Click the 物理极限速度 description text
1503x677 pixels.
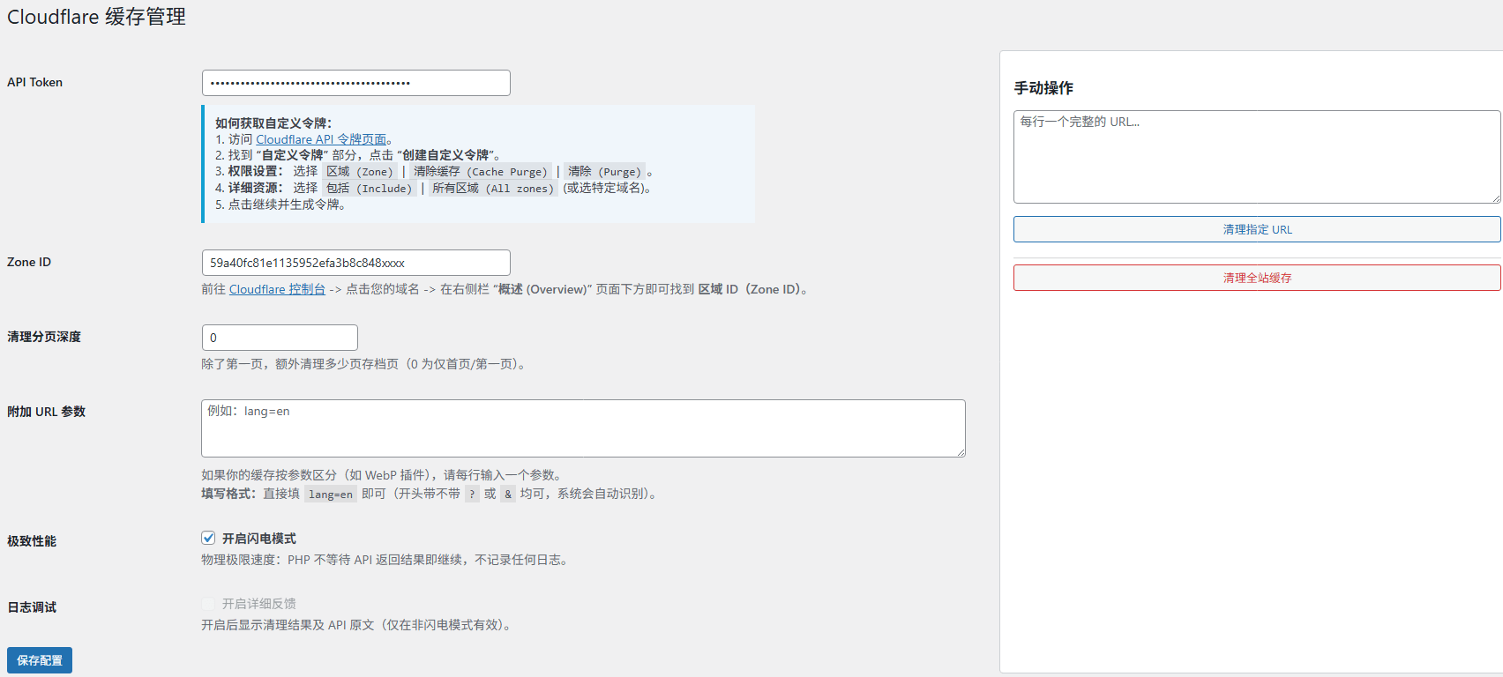click(386, 560)
